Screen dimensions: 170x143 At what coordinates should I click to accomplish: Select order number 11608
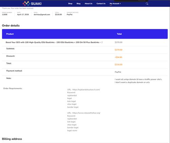click(x=5, y=14)
